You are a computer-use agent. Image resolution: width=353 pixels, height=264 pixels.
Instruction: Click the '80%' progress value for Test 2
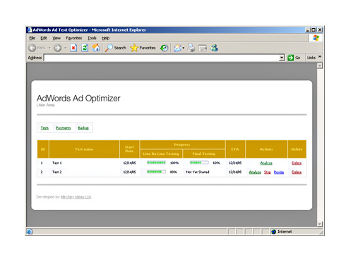174,172
